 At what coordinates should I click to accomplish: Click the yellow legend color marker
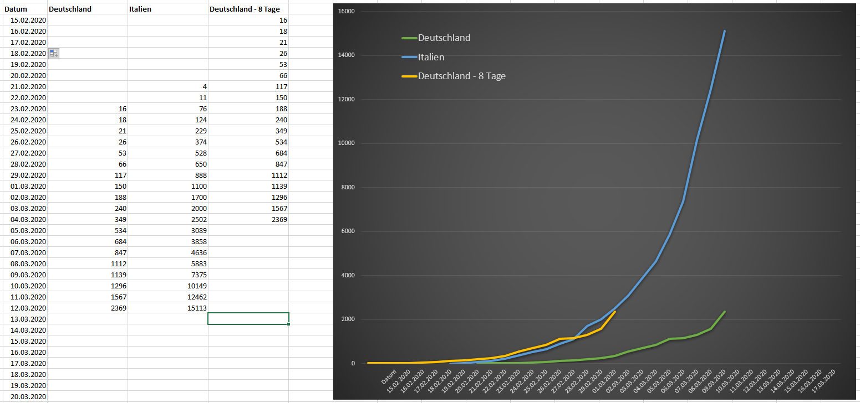(409, 76)
